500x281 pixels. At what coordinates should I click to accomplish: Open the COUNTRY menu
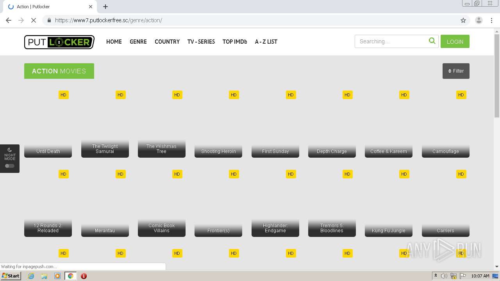[167, 42]
